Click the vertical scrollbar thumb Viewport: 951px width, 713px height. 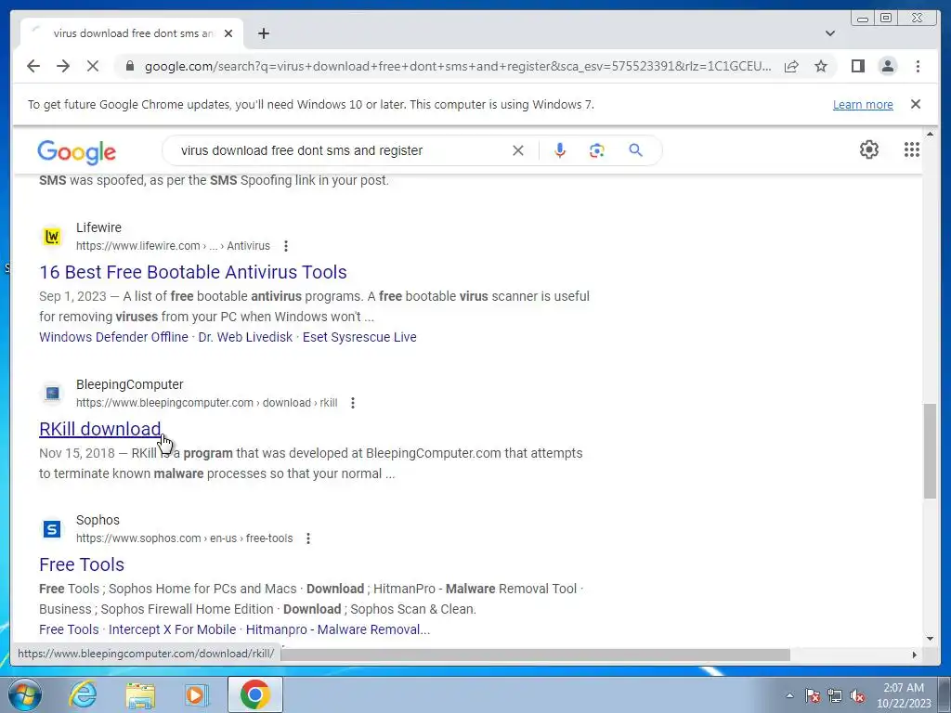tap(930, 451)
